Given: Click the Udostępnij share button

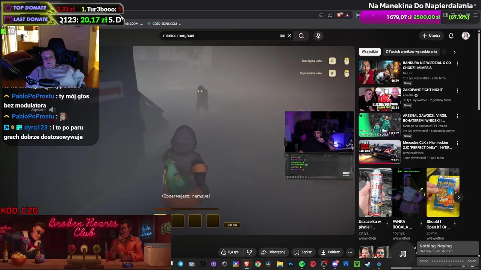Looking at the screenshot, I should tap(273, 252).
